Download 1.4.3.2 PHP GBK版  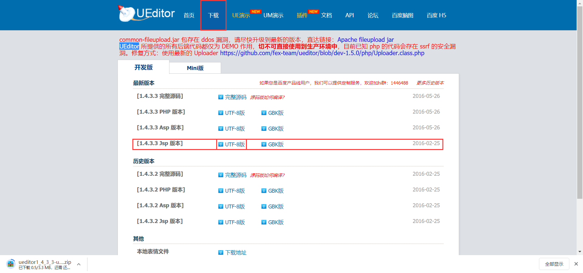point(276,191)
